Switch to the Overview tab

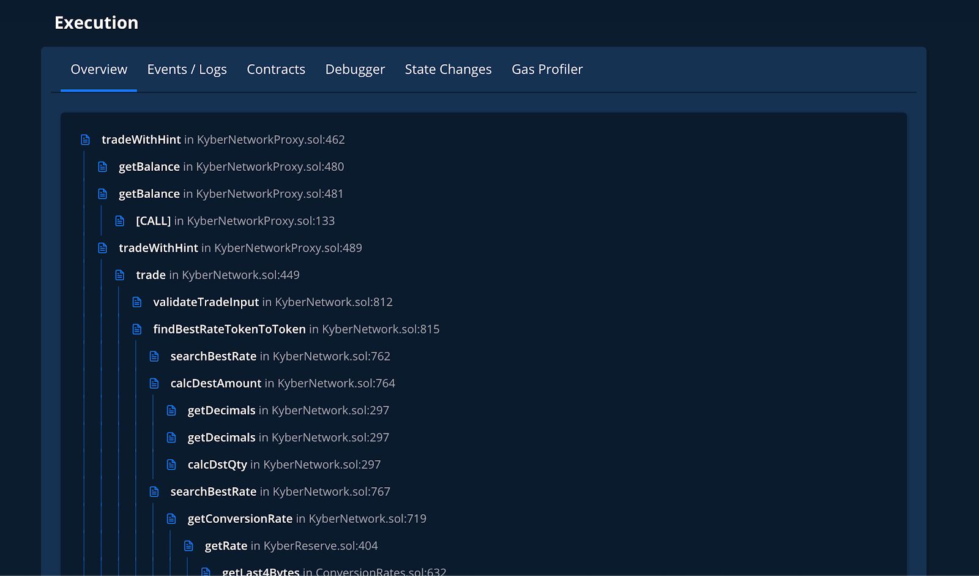point(99,70)
